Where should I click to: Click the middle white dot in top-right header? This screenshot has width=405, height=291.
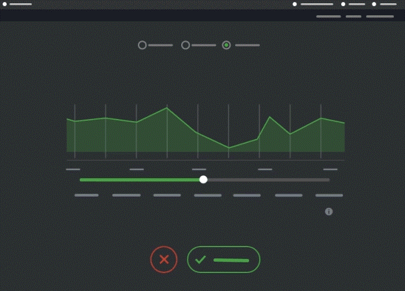[x=344, y=4]
